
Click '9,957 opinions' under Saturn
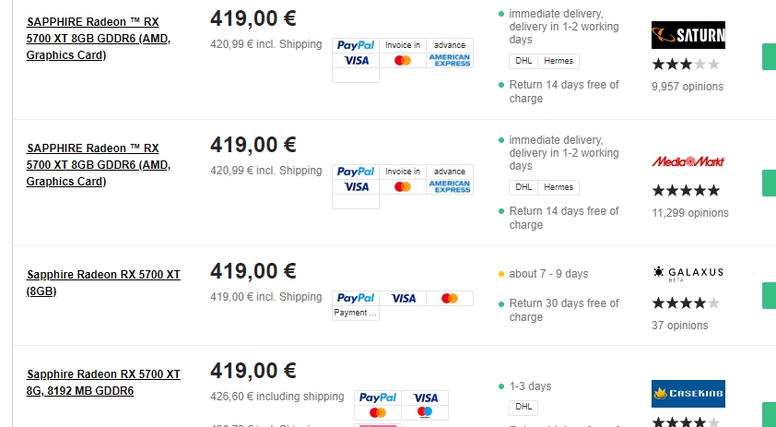(688, 87)
